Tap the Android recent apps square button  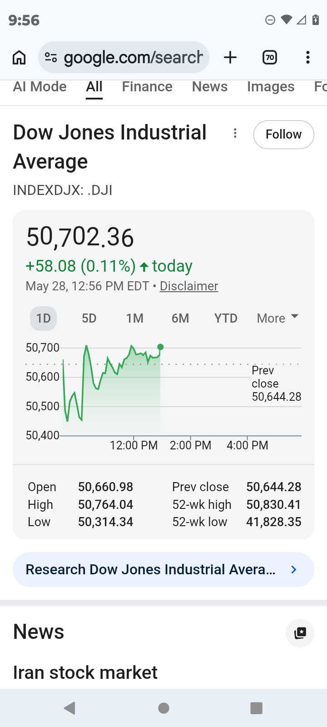point(257,708)
